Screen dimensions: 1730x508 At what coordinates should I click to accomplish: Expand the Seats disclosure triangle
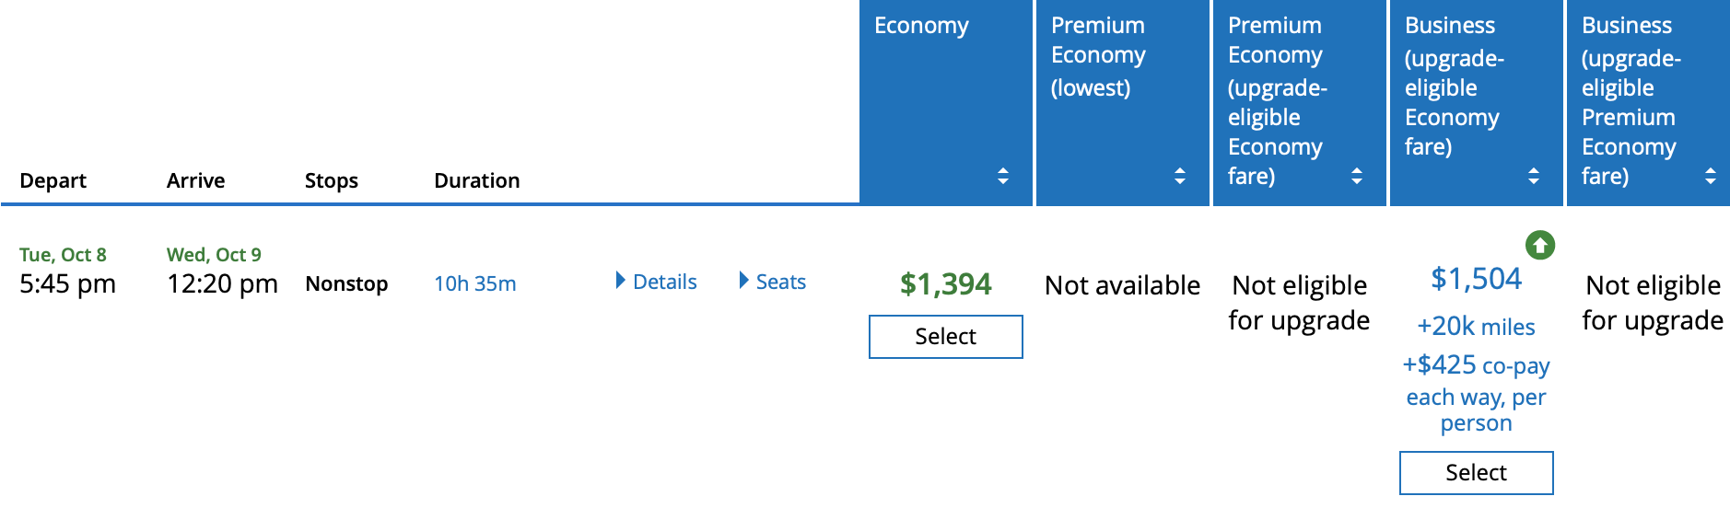coord(744,281)
